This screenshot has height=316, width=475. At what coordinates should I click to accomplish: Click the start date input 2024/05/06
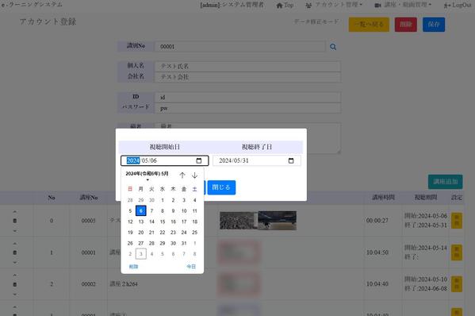click(x=164, y=160)
